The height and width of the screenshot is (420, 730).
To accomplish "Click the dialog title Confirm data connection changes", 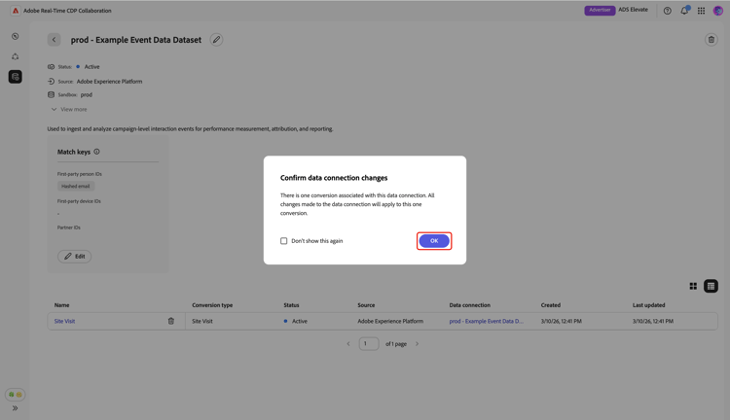I will pyautogui.click(x=334, y=178).
